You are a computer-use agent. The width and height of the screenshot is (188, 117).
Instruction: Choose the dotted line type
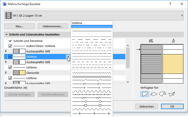point(92,34)
